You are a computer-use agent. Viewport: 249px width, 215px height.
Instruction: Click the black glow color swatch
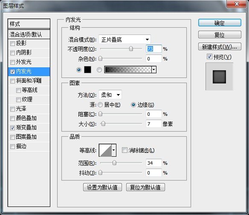[87, 69]
